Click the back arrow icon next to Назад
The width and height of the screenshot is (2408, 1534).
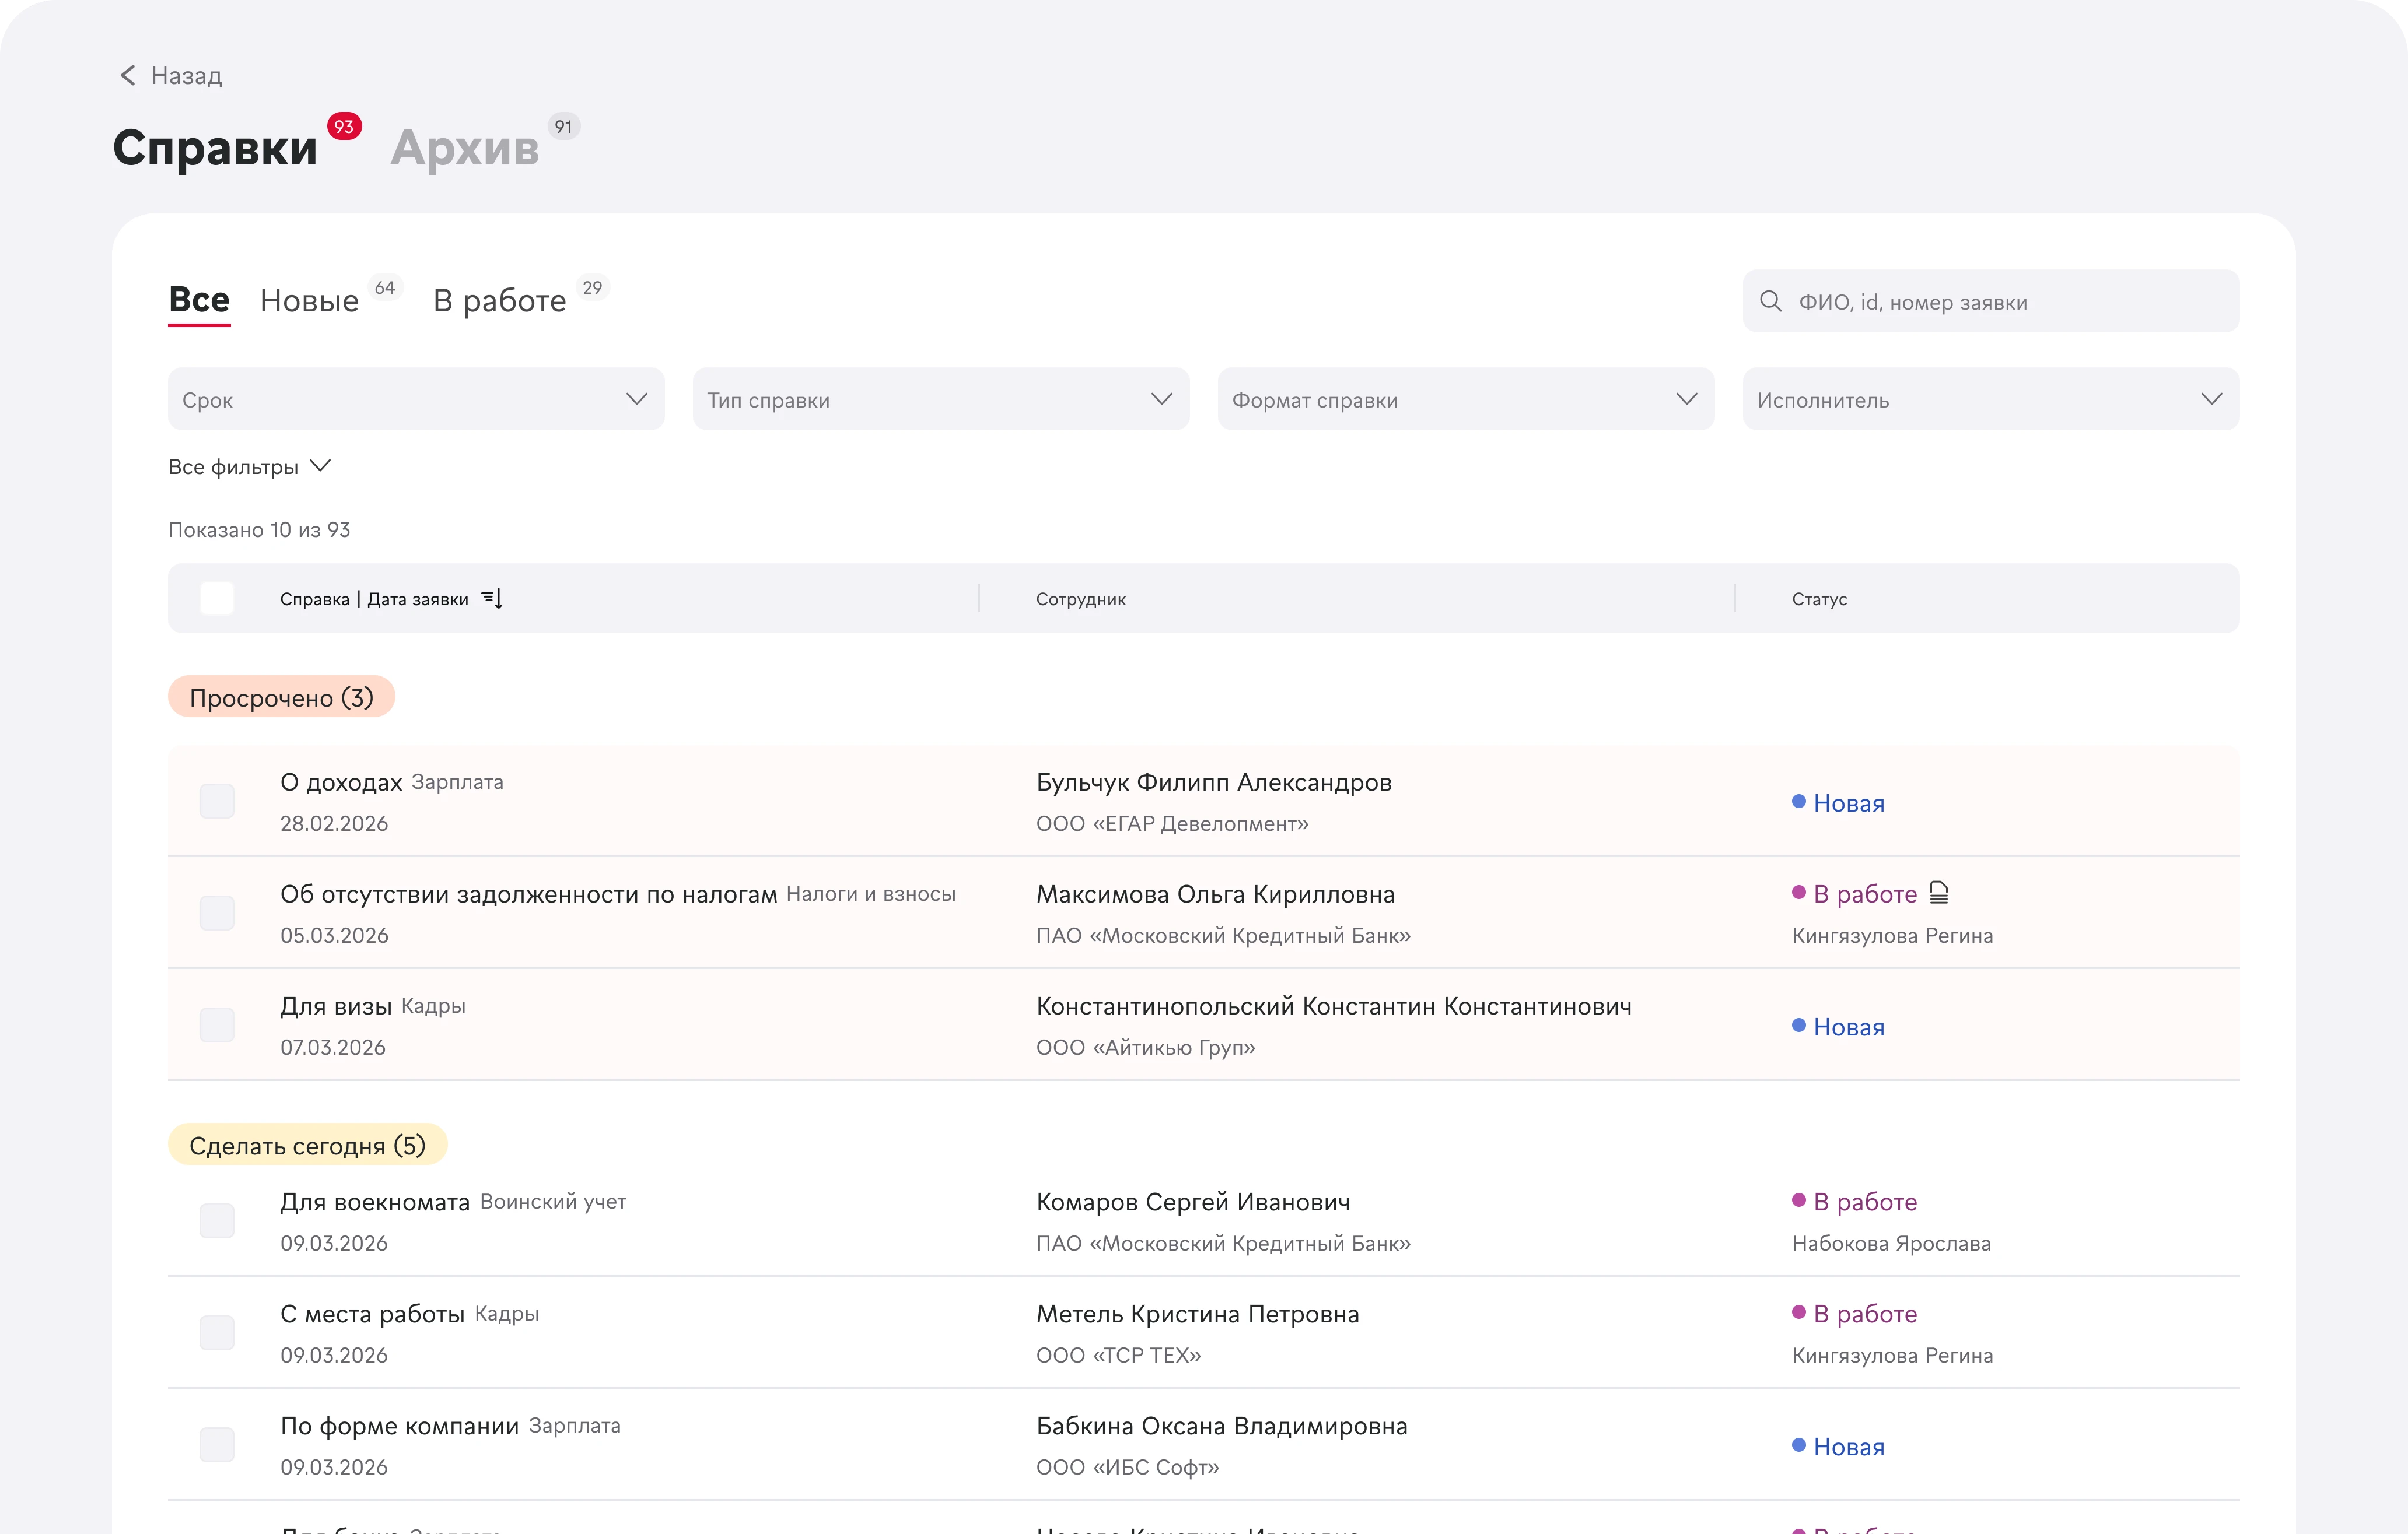(x=127, y=75)
